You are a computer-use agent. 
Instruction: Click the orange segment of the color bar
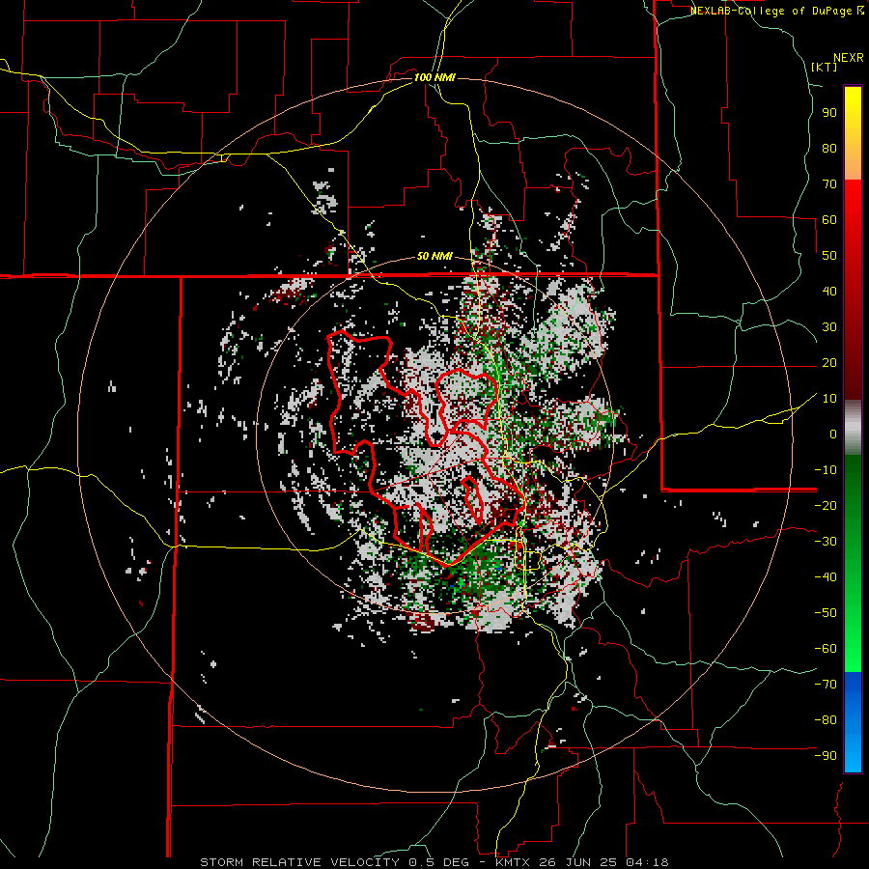(x=853, y=164)
